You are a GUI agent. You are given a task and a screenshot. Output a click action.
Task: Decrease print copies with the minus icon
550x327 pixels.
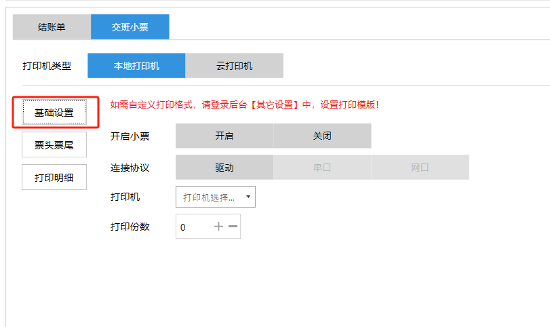[x=233, y=227]
